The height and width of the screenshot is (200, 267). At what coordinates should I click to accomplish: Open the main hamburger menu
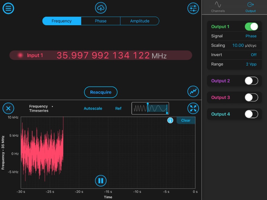(x=8, y=8)
